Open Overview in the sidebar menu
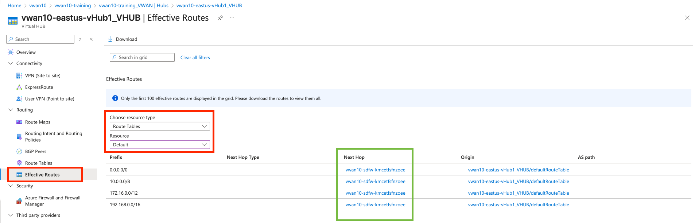 (26, 52)
